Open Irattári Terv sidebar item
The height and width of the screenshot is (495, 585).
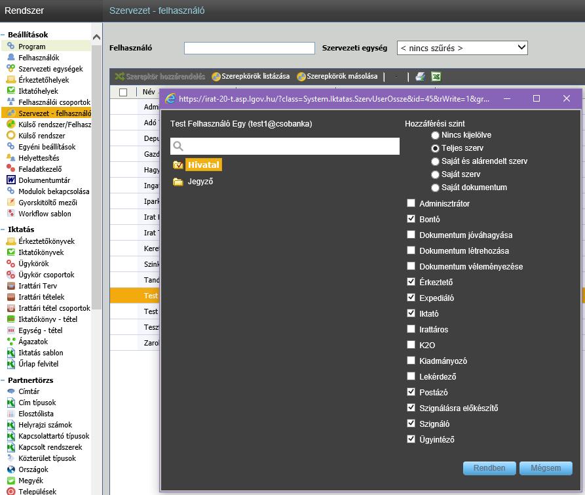point(38,286)
